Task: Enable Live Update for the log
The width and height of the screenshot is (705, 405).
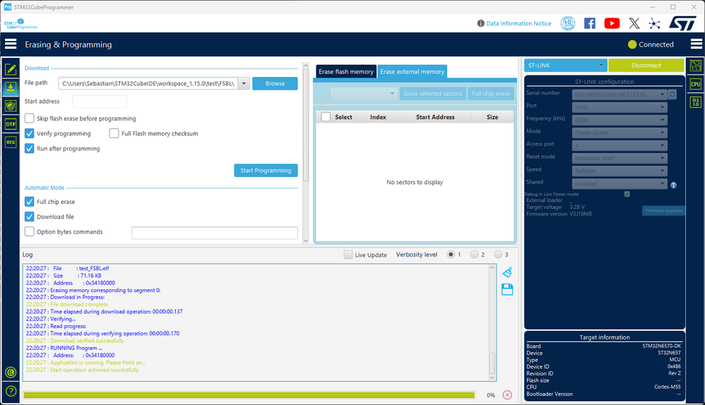Action: coord(348,255)
